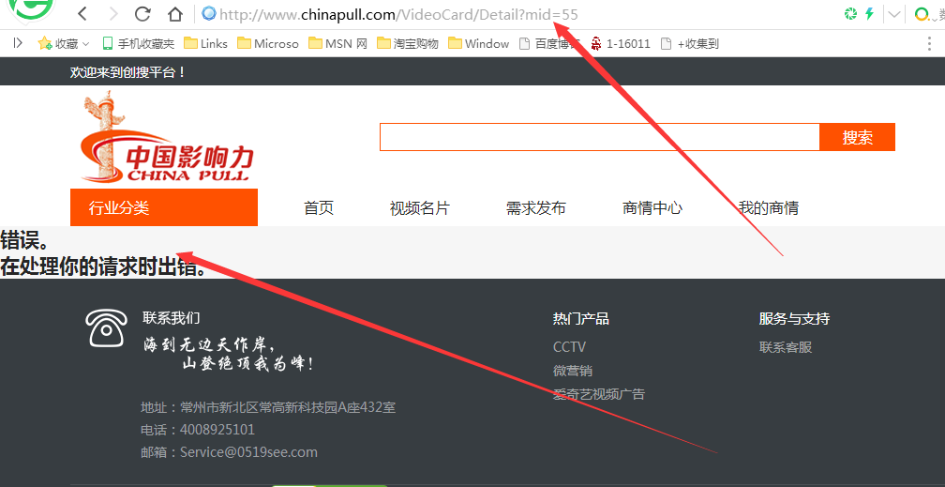
Task: Click the site search text box
Action: pos(600,137)
